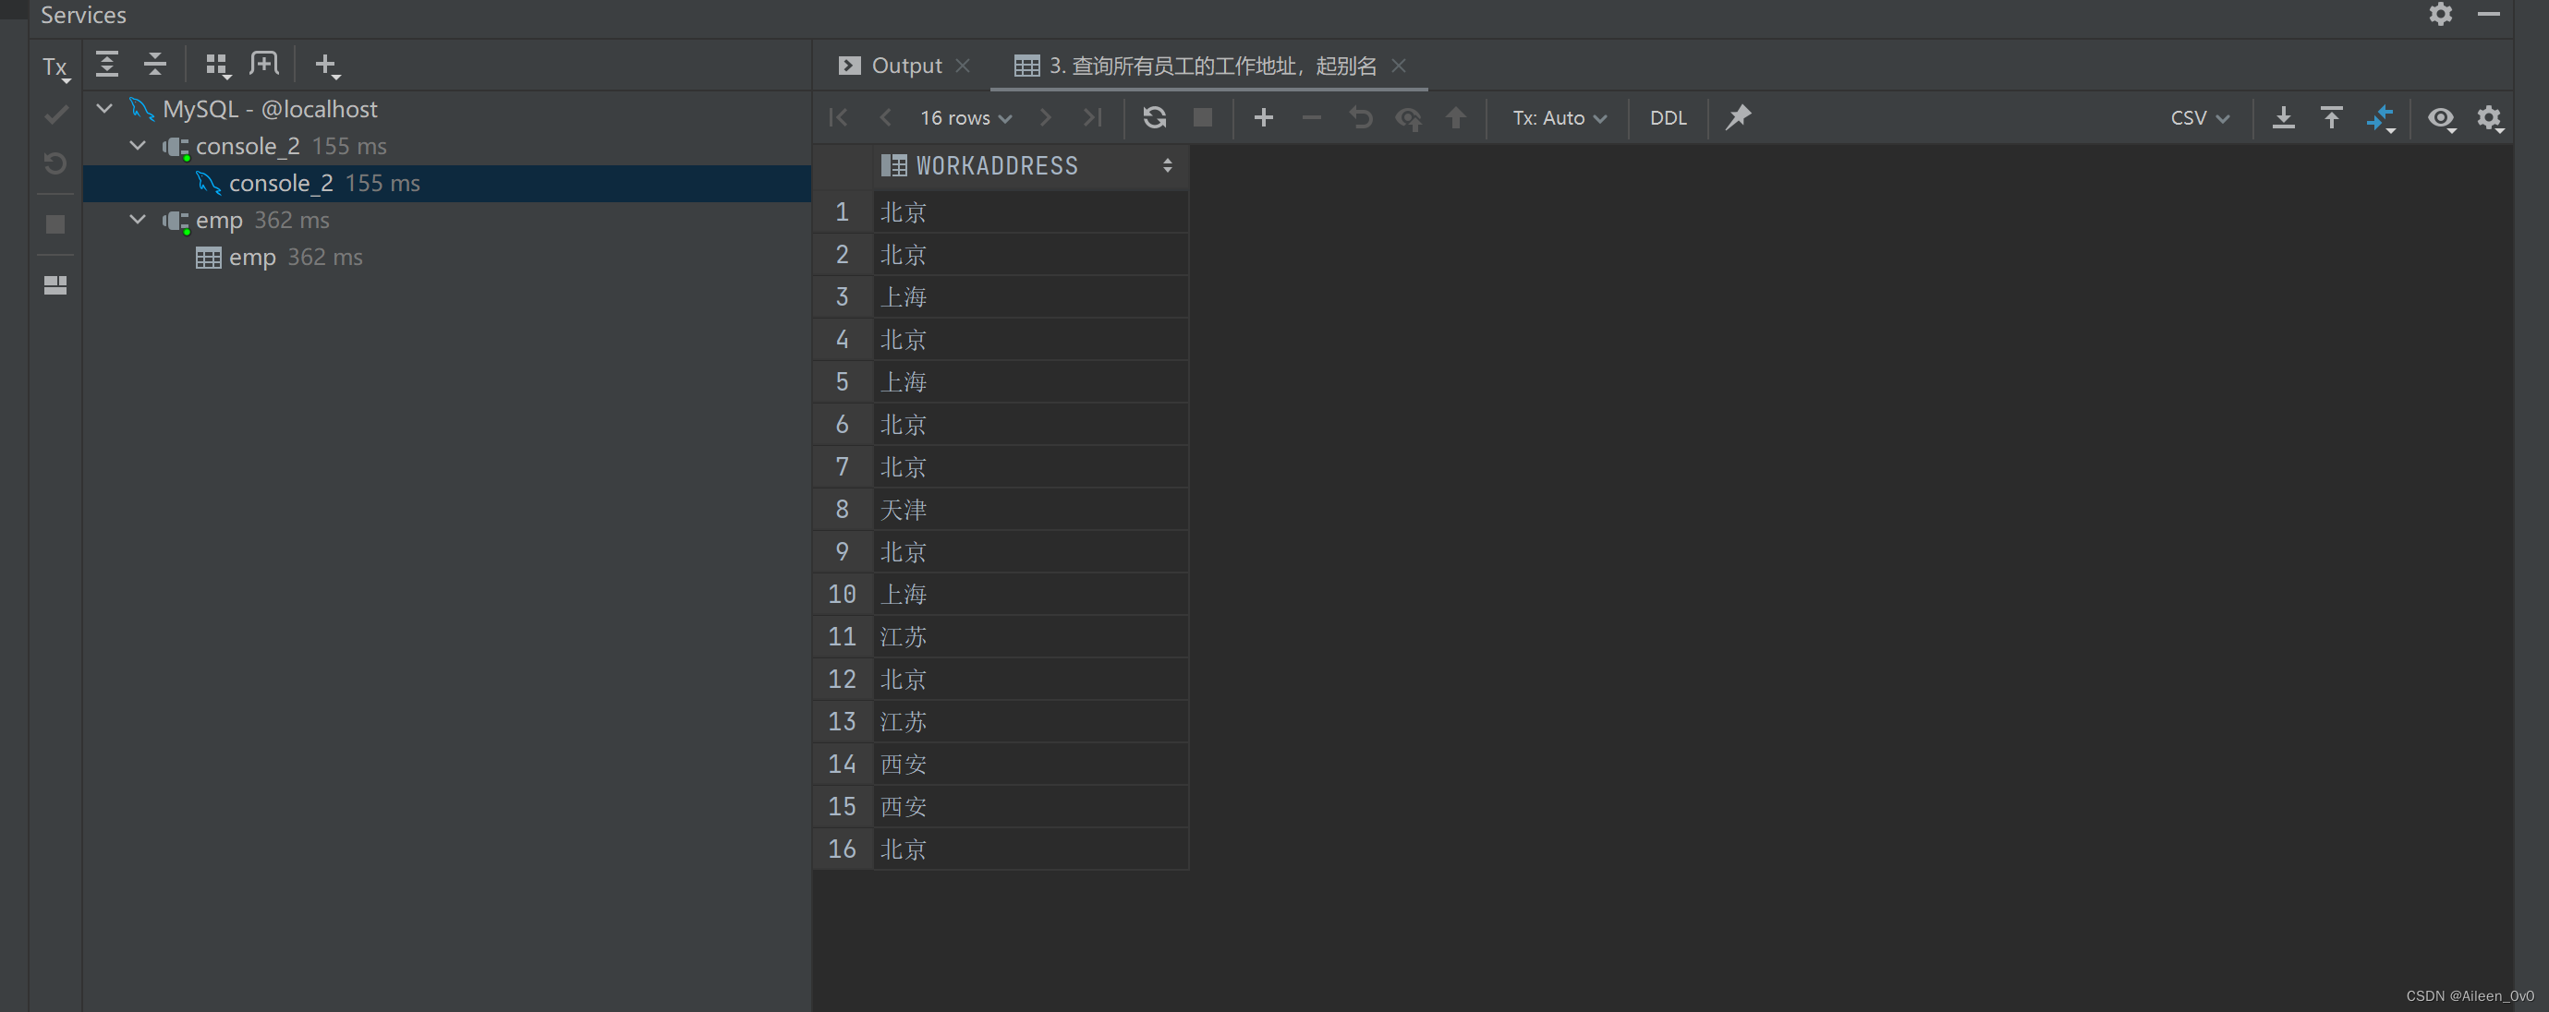The height and width of the screenshot is (1012, 2549).
Task: Click the Group By icon in Services
Action: point(217,65)
